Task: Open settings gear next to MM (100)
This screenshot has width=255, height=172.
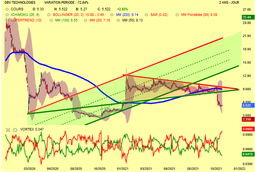Action: (51, 20)
